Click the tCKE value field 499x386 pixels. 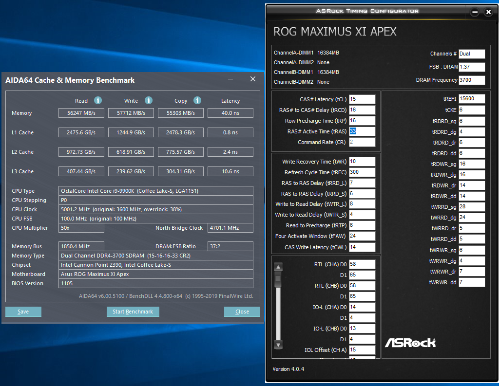click(x=472, y=110)
